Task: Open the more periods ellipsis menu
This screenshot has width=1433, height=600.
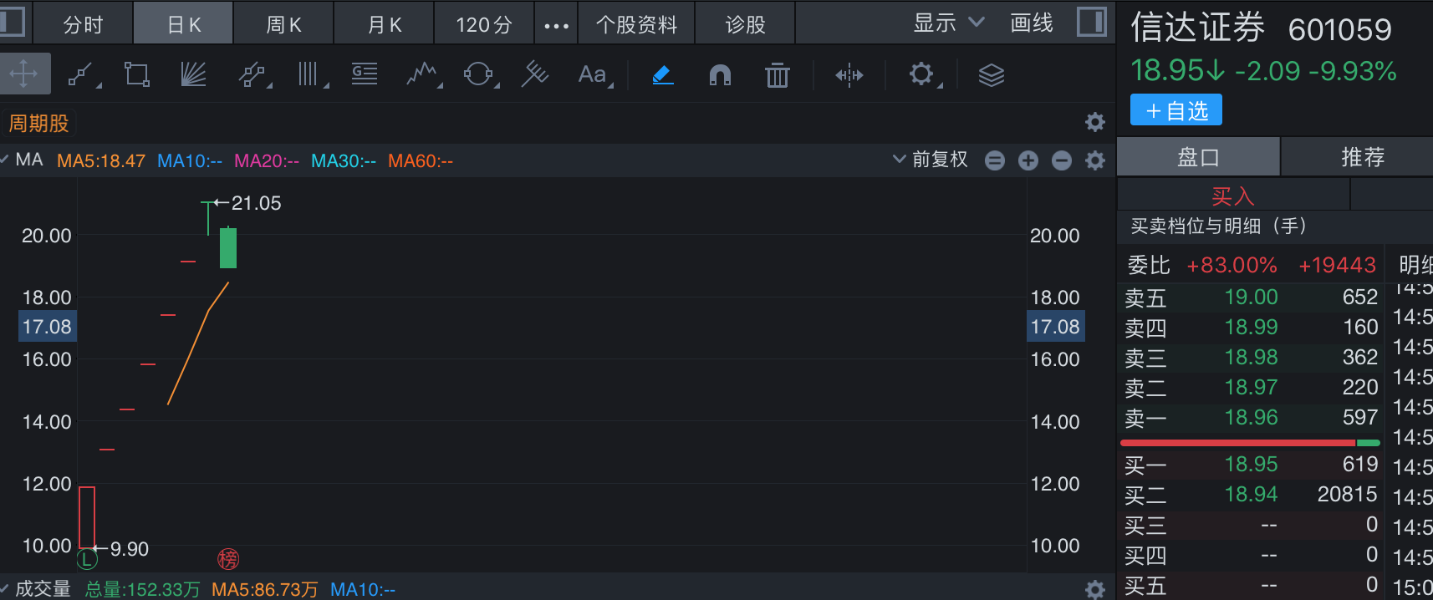Action: coord(556,25)
